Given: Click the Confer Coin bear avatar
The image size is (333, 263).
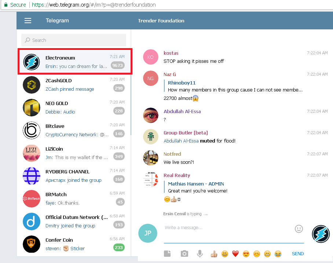Looking at the screenshot, I should click(x=32, y=244).
